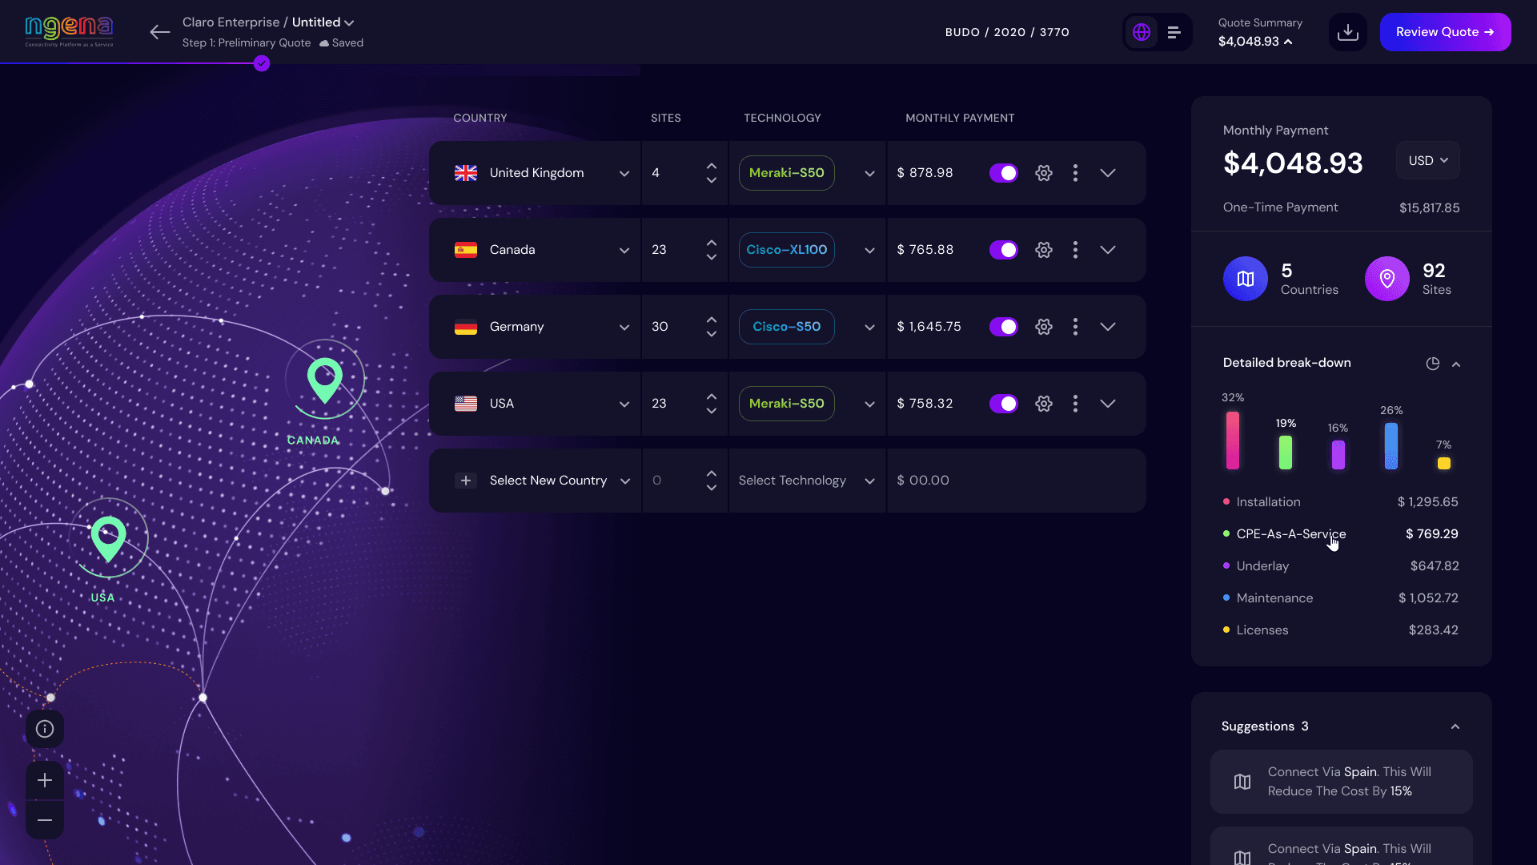
Task: Switch to list view icon
Action: tap(1174, 32)
